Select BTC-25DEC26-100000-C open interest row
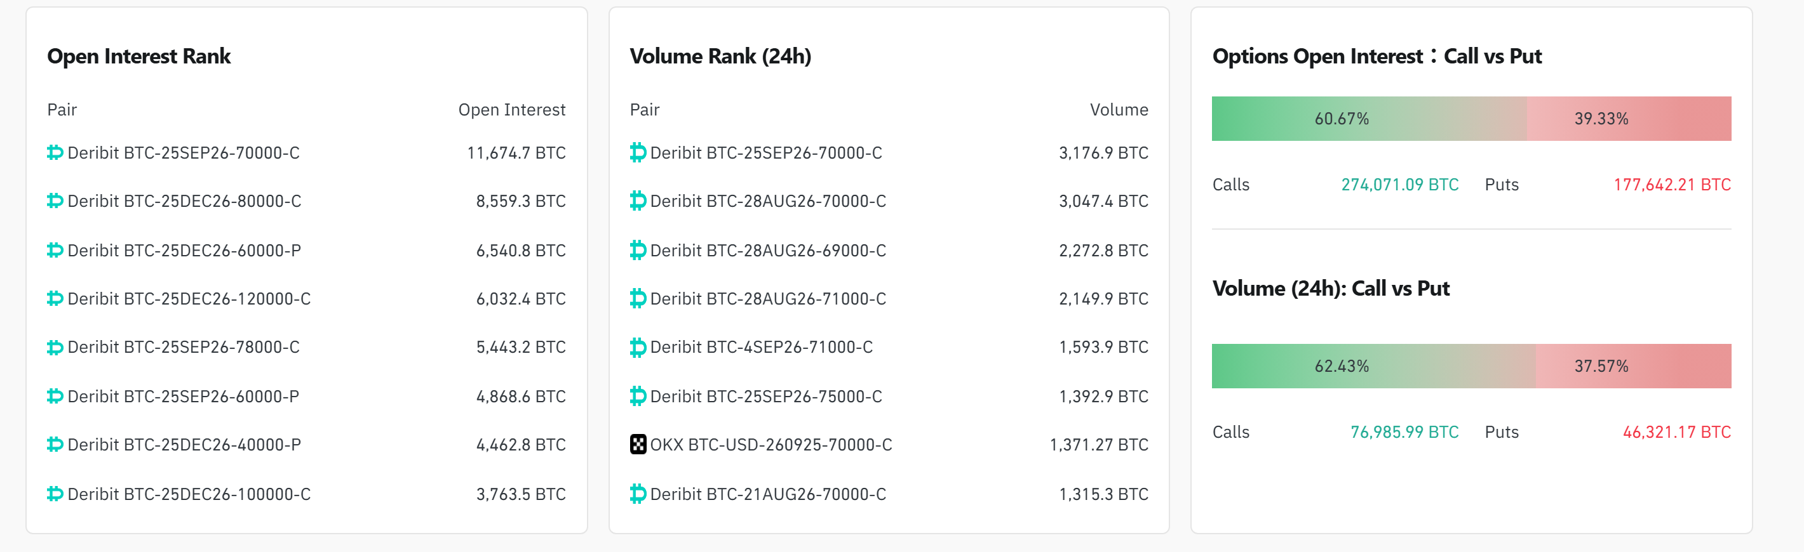1804x552 pixels. 306,494
